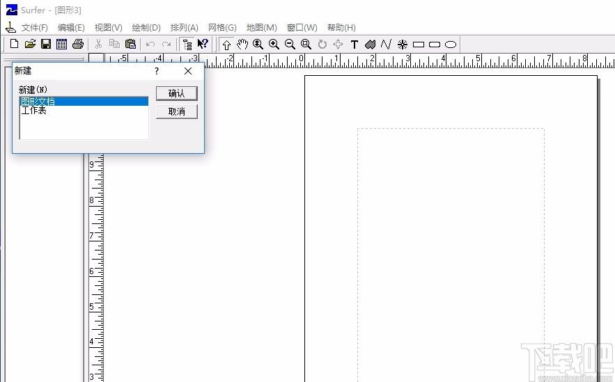Click the Surfer logo in the title bar
This screenshot has width=615, height=382.
point(12,10)
